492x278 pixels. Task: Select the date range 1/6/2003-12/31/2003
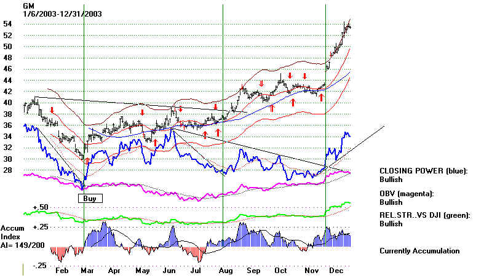pos(63,14)
